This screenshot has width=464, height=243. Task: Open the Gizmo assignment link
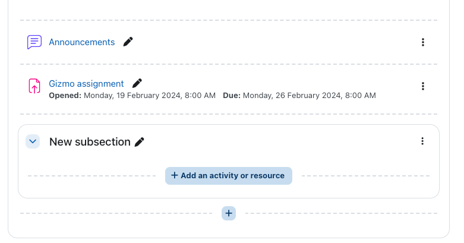tap(86, 84)
